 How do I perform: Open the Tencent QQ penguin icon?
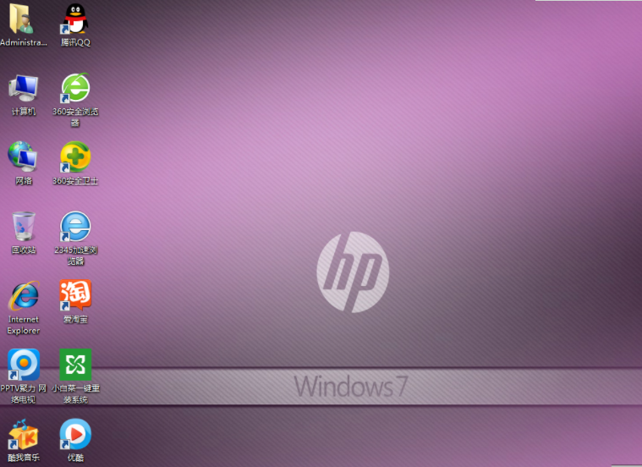point(75,18)
